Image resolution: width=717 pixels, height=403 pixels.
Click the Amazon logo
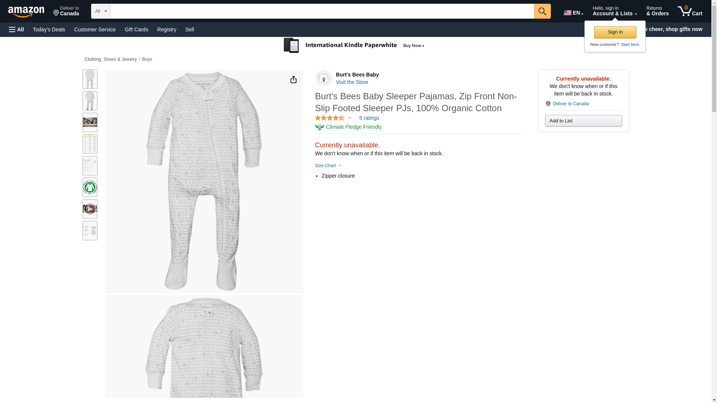tap(26, 12)
